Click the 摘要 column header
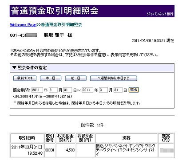Screen dimensions: 182x164 (x=127, y=138)
